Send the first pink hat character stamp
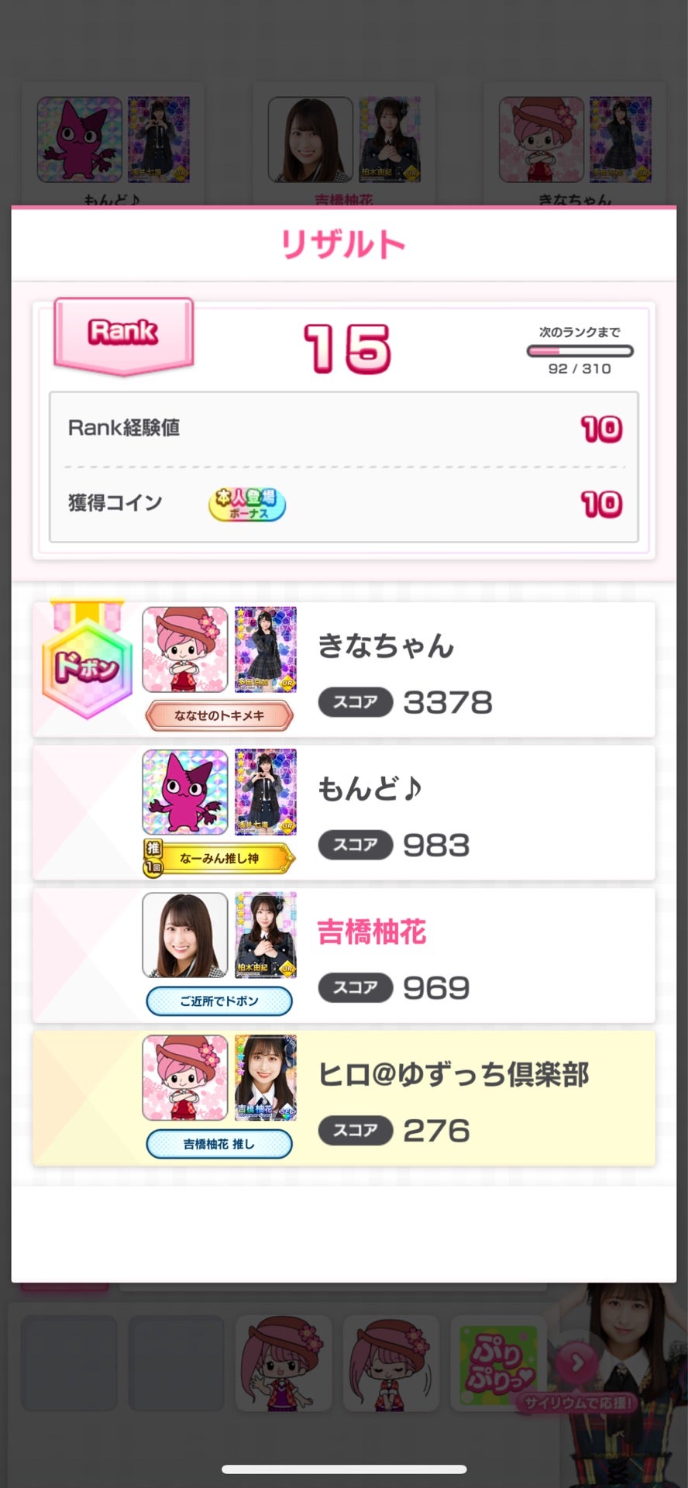The width and height of the screenshot is (688, 1488). click(284, 1363)
